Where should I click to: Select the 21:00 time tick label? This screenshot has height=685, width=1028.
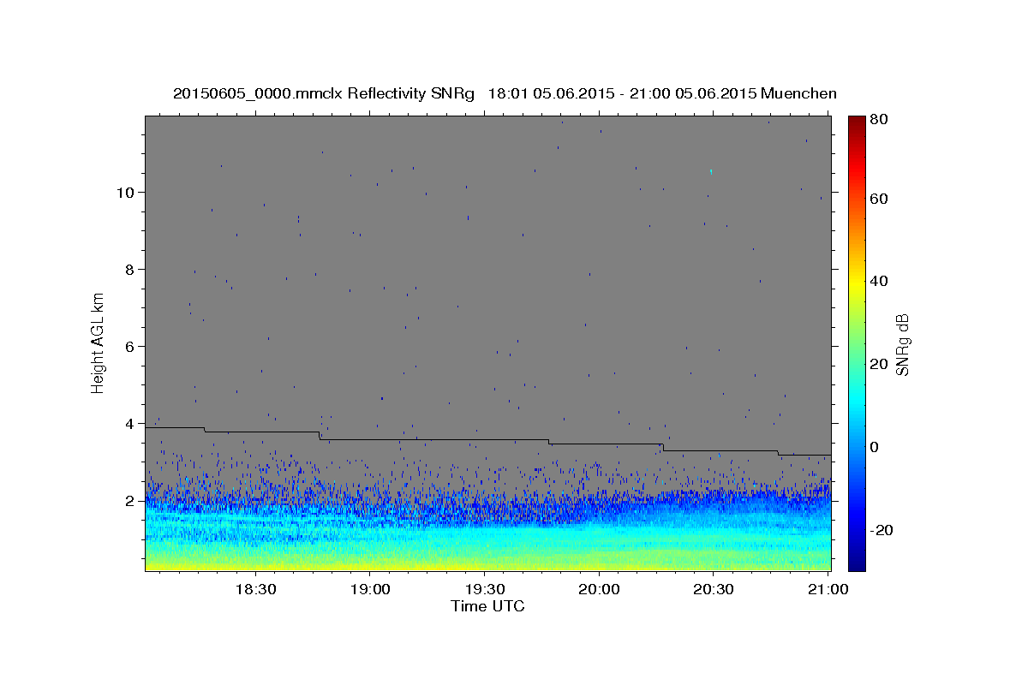pyautogui.click(x=828, y=589)
